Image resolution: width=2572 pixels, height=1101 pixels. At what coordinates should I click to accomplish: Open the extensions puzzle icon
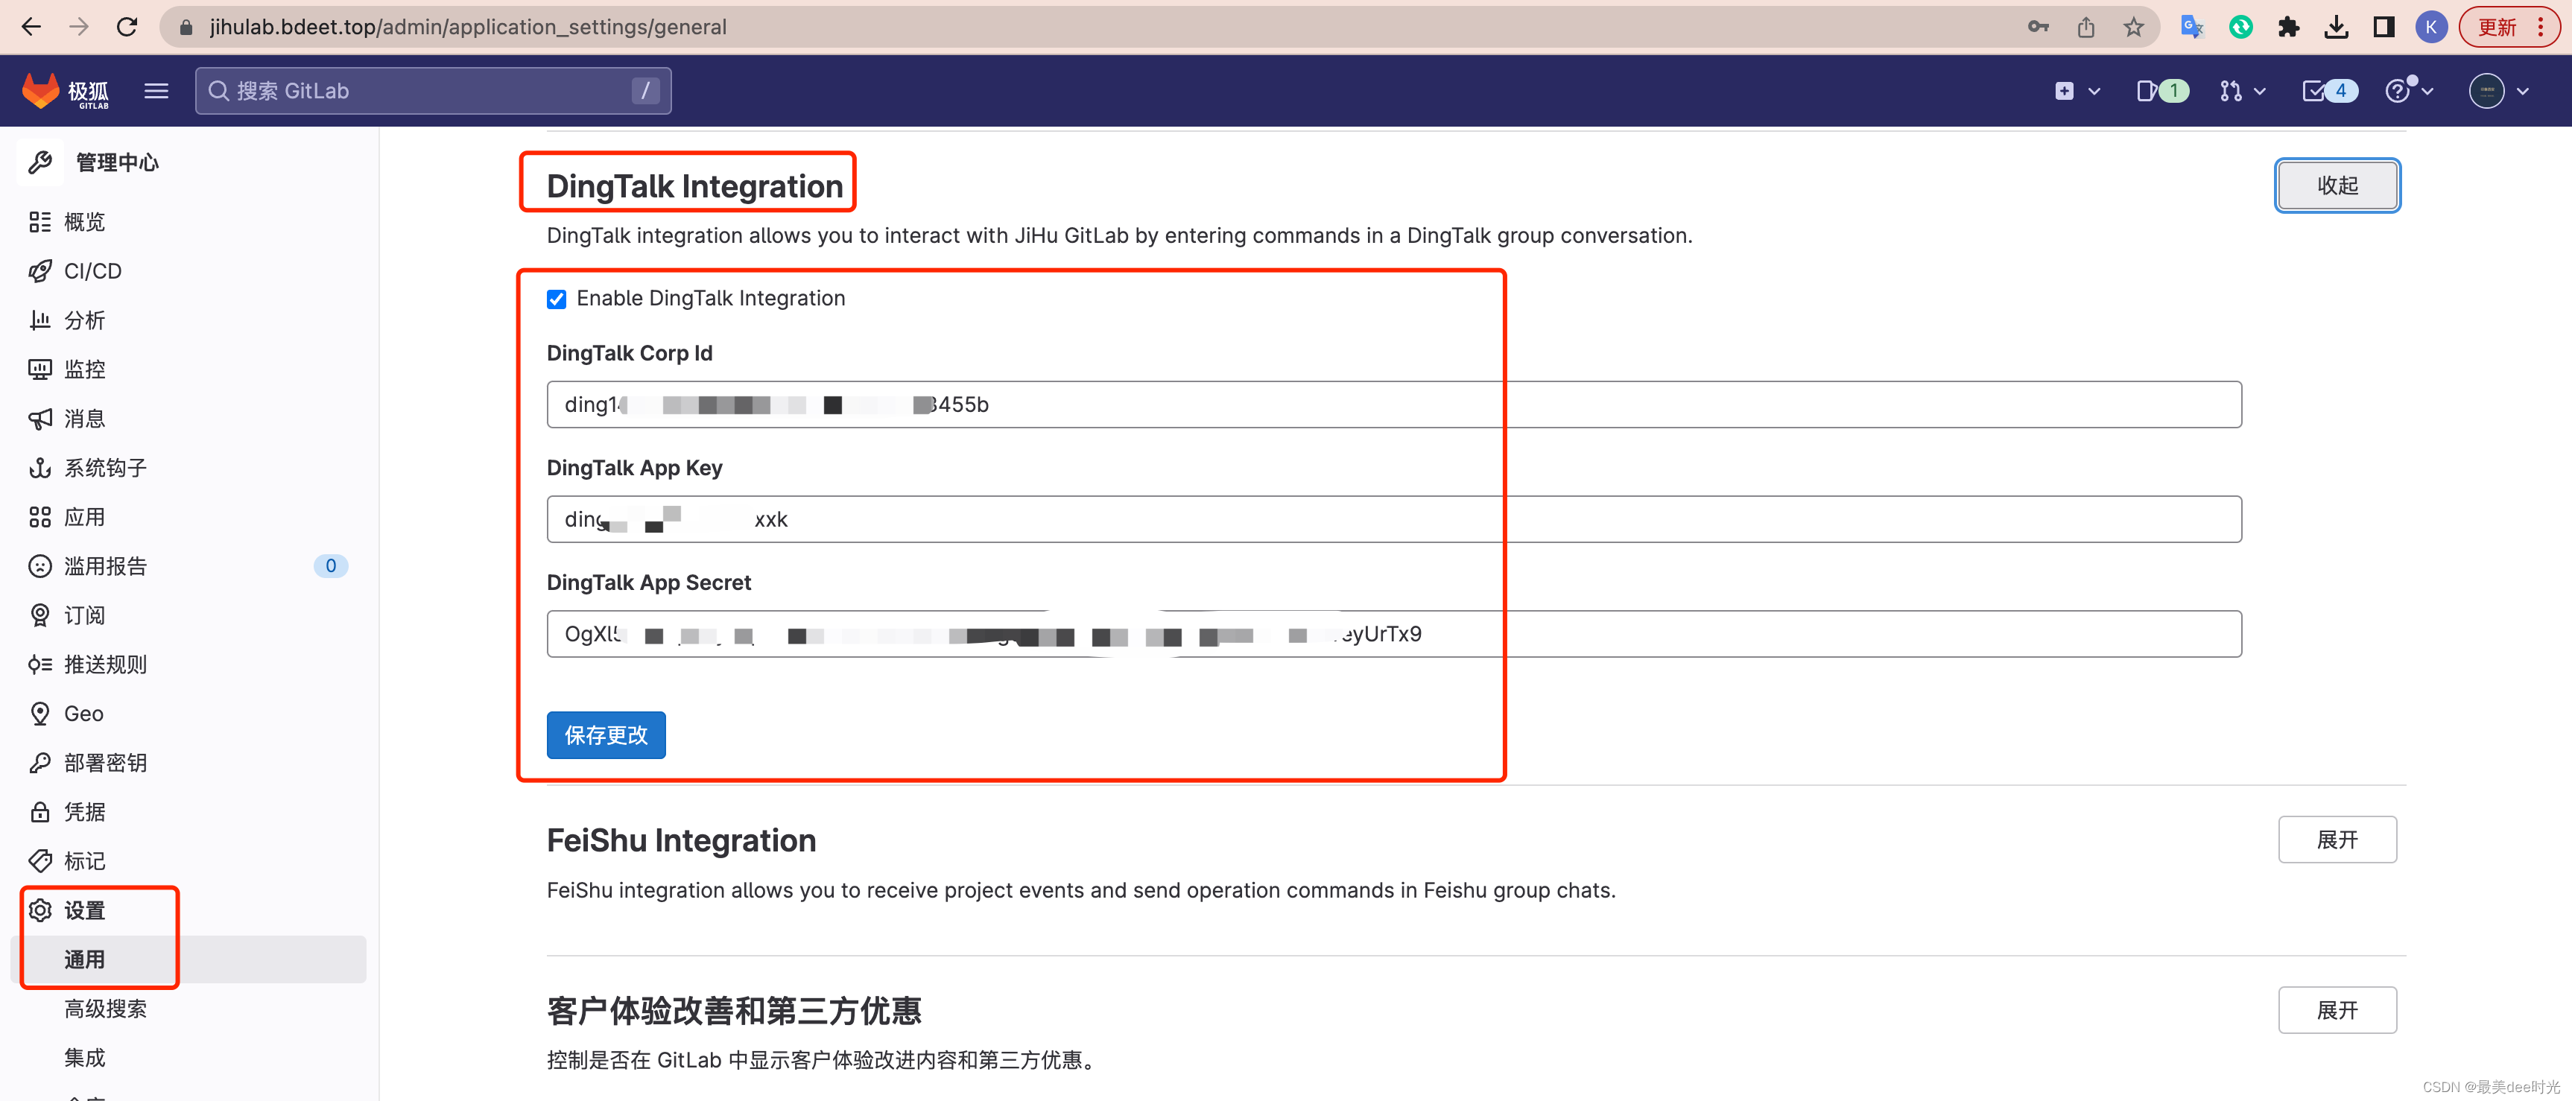2288,27
